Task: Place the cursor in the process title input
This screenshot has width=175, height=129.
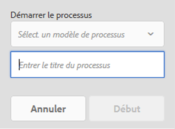Action: (87, 65)
